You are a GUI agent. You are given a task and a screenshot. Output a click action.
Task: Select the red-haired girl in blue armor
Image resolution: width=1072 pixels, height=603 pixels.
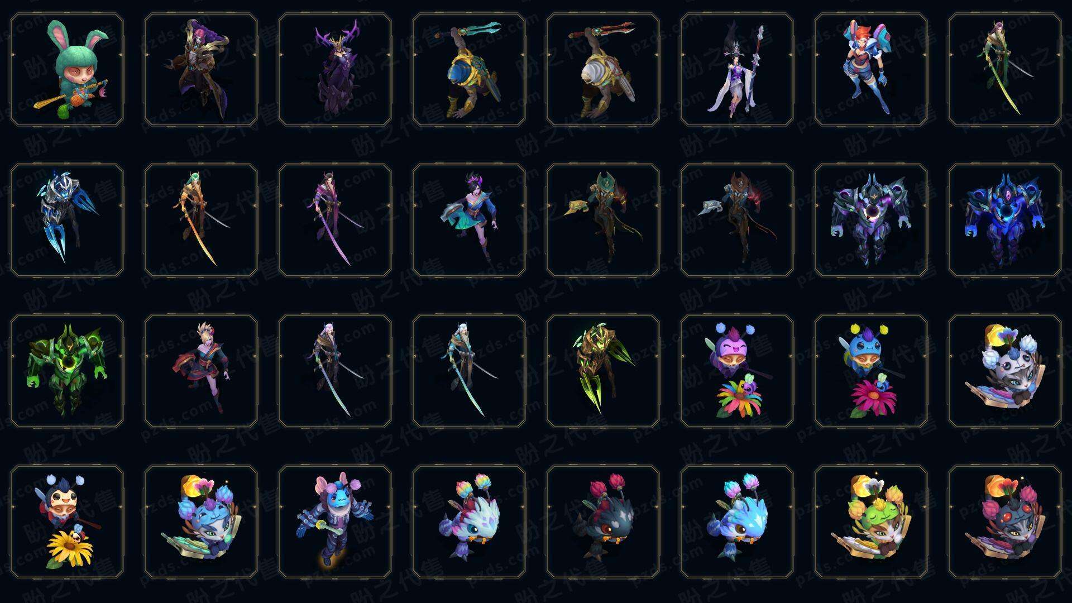click(871, 70)
